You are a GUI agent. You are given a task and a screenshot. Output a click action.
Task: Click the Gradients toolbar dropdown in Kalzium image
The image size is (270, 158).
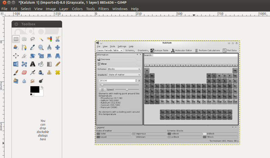[x=143, y=51]
